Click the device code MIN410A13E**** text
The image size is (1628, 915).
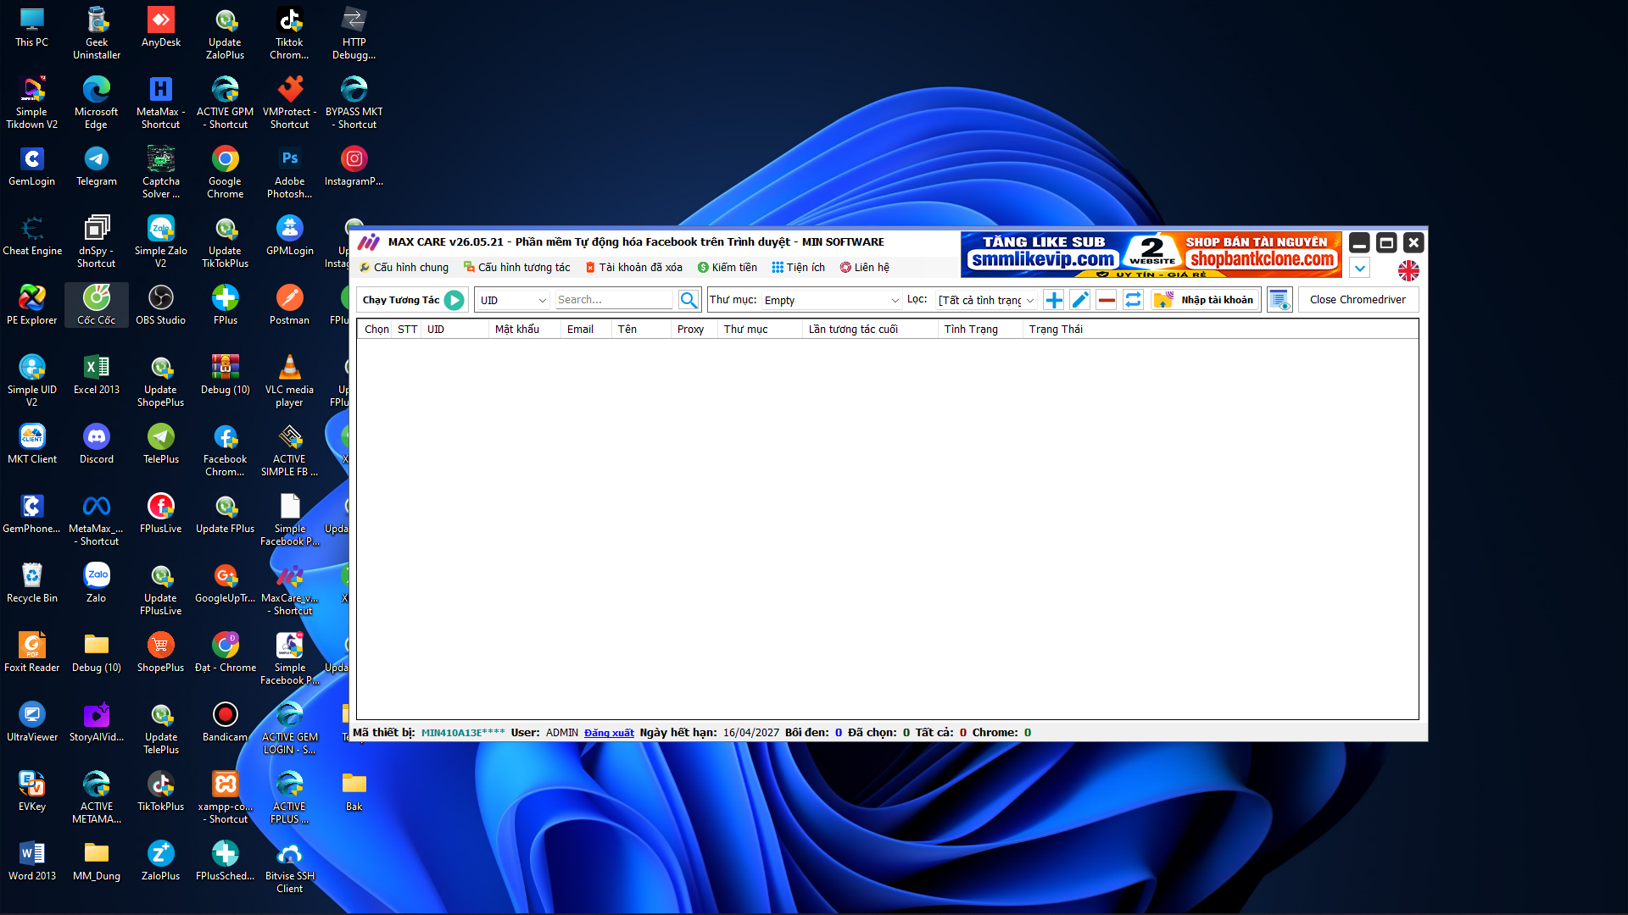tap(463, 733)
